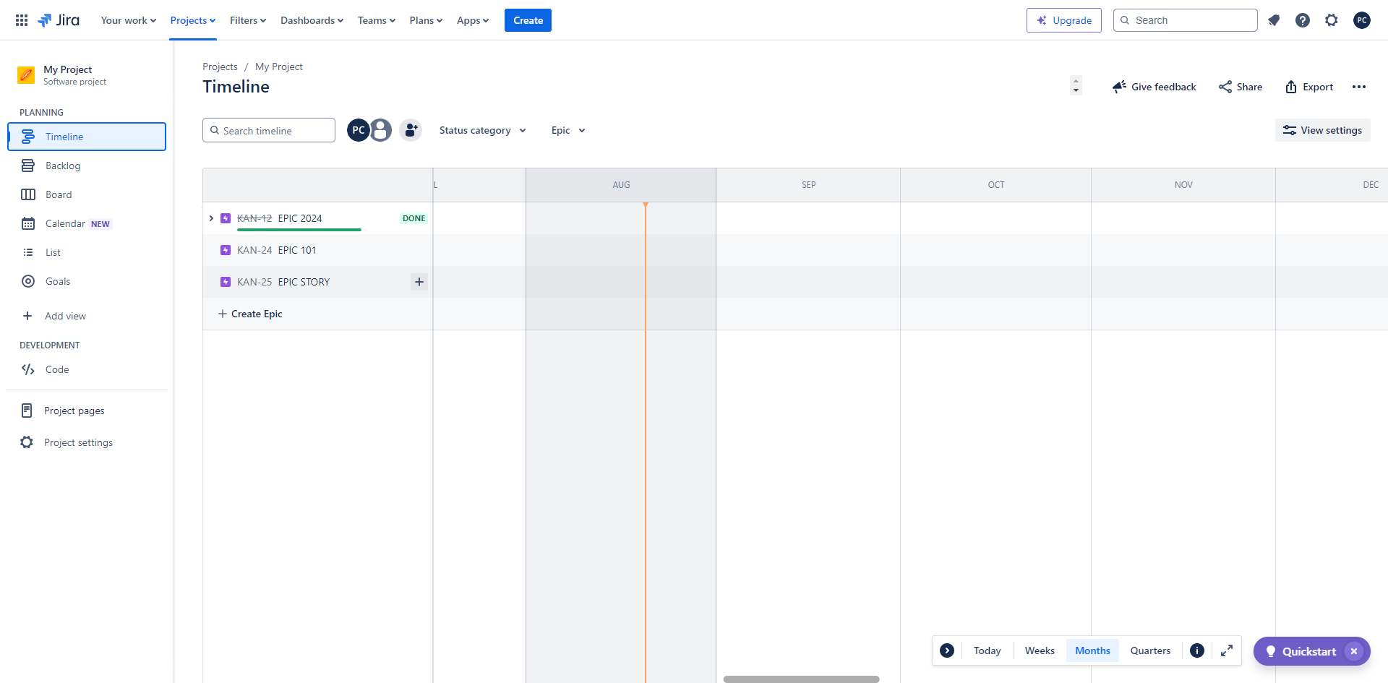Viewport: 1388px width, 683px height.
Task: Open Project settings in the sidebar
Action: pos(87,442)
